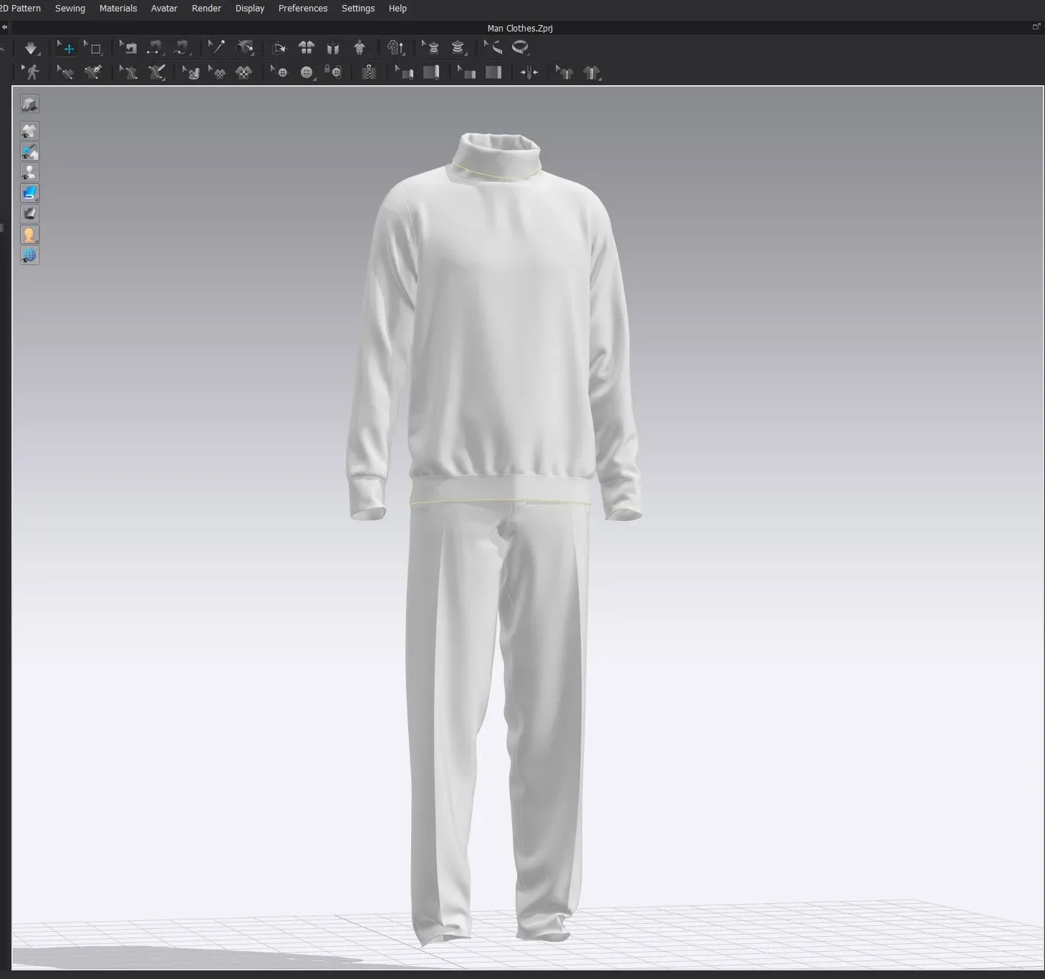
Task: Activate the Free Sewing tool
Action: pyautogui.click(x=181, y=48)
